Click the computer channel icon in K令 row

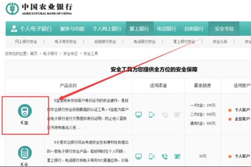pyautogui.click(x=138, y=156)
